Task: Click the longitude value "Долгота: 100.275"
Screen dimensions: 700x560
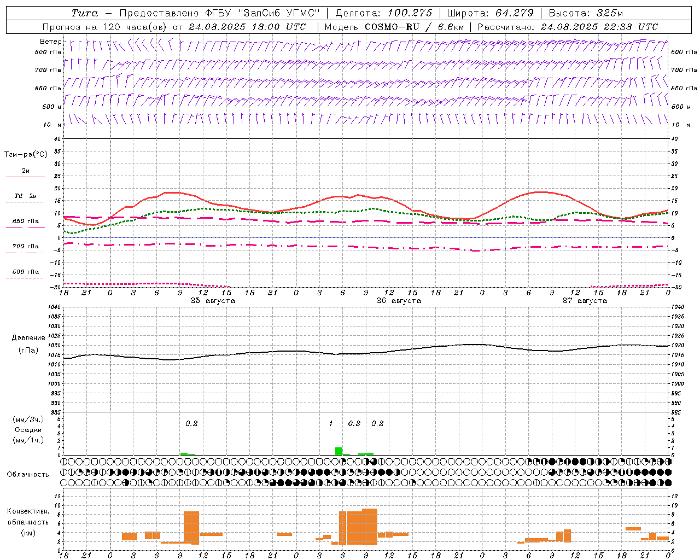Action: pos(383,13)
